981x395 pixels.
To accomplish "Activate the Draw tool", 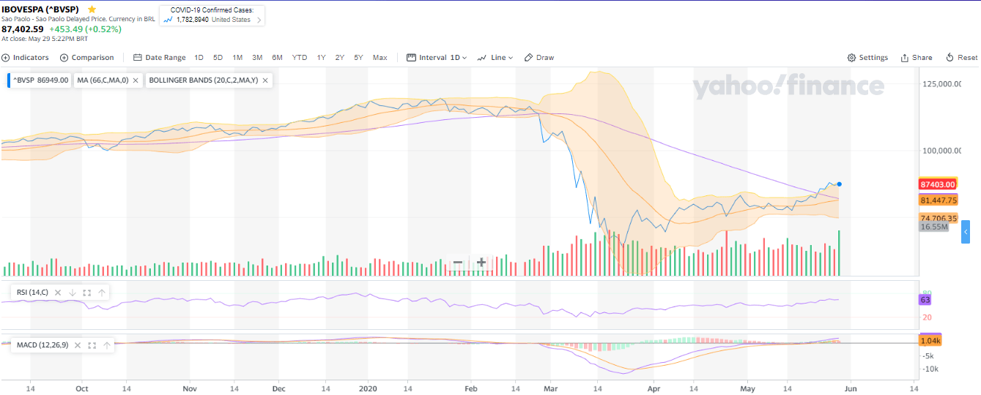I will (539, 58).
